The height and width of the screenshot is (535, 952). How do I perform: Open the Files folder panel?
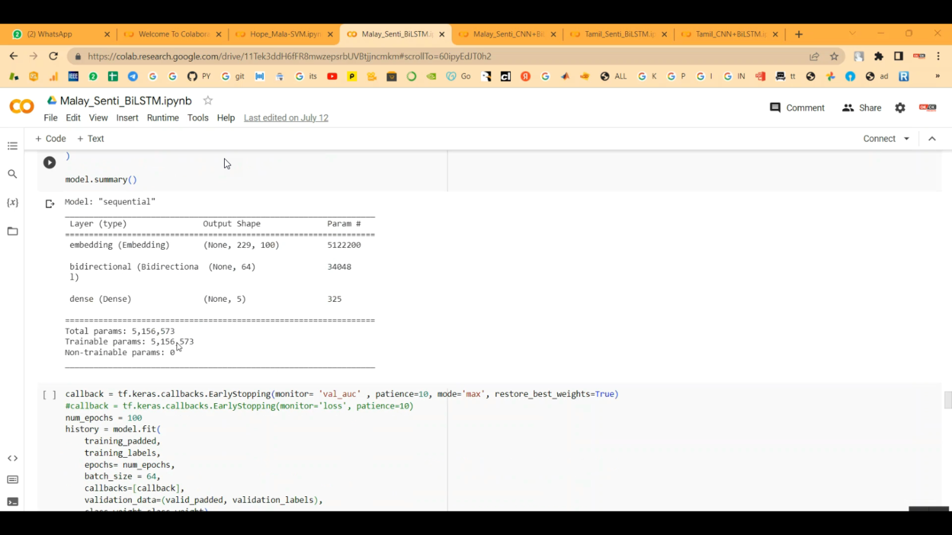coord(12,231)
